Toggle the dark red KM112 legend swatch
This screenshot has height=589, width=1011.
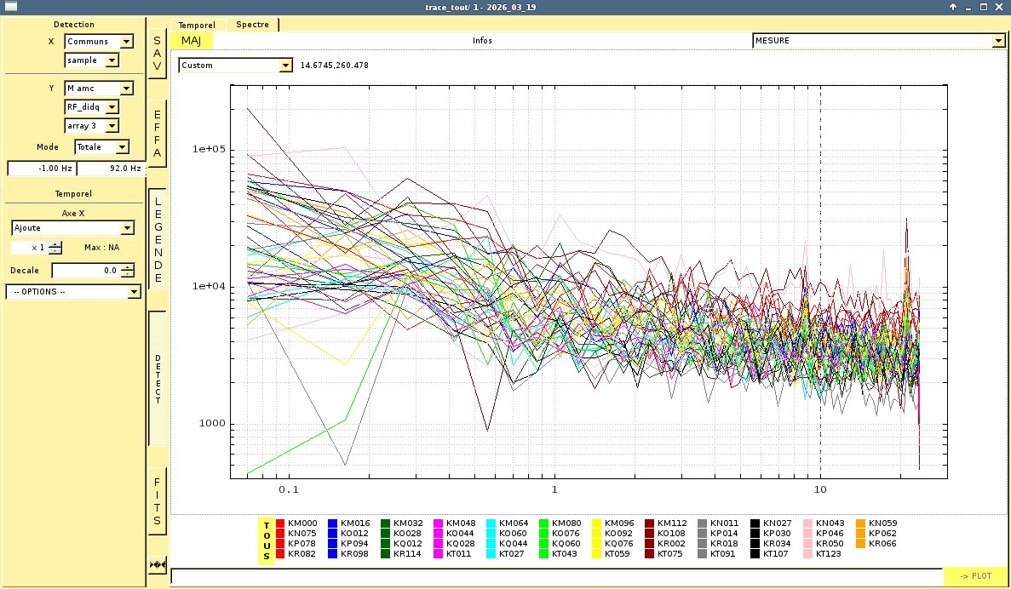[x=650, y=523]
